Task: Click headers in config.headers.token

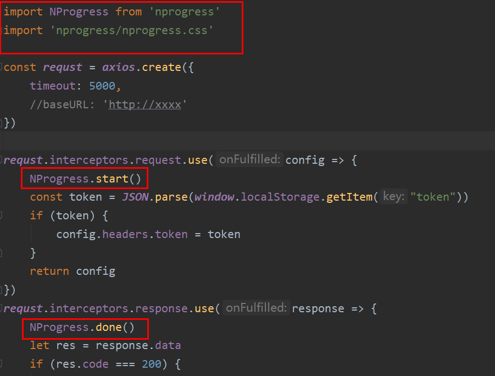Action: (x=125, y=234)
